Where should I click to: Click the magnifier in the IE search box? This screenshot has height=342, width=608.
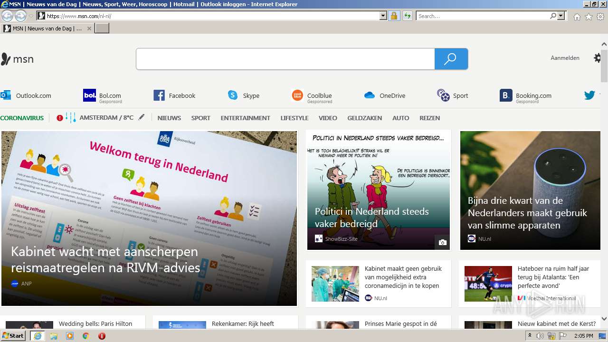coord(553,16)
